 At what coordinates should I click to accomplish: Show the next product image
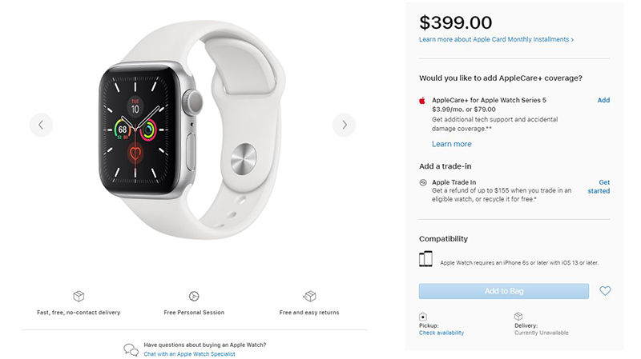coord(344,125)
